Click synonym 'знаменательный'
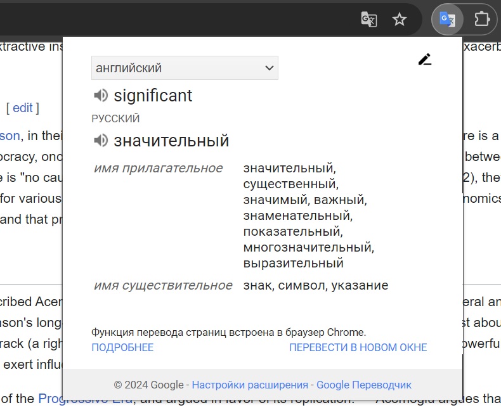 pos(298,215)
